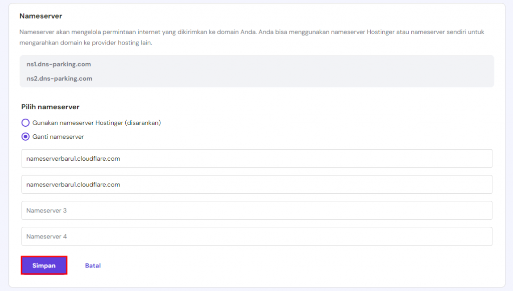Focus the first custom nameserver input field
The height and width of the screenshot is (291, 513).
tap(256, 158)
